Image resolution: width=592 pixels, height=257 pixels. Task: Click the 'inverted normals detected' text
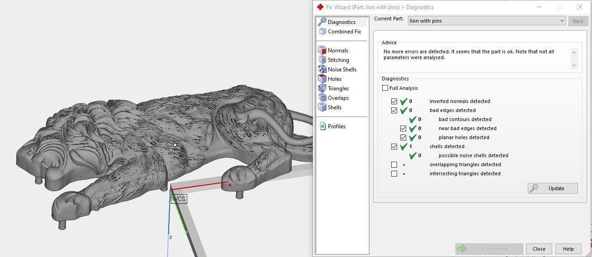tap(460, 101)
